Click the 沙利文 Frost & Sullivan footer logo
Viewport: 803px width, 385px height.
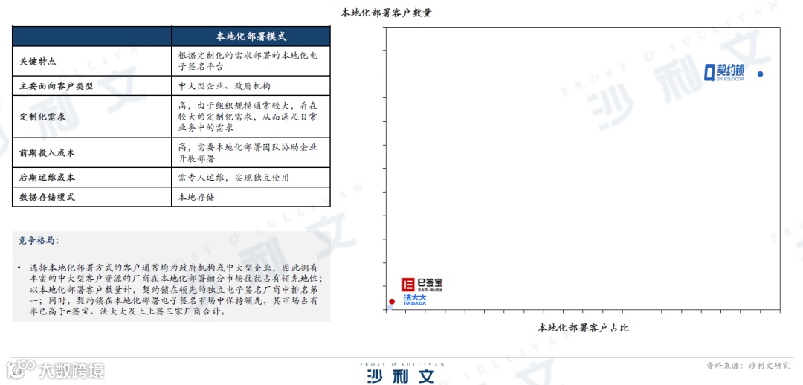[x=401, y=372]
